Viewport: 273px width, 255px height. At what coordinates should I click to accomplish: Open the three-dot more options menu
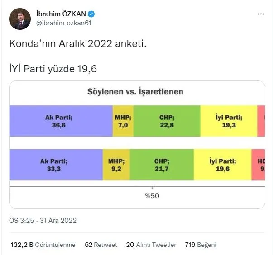click(x=260, y=14)
